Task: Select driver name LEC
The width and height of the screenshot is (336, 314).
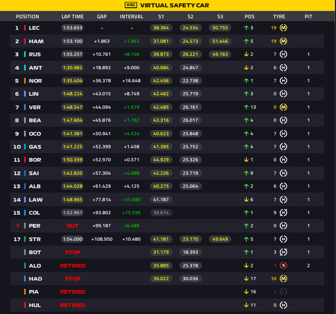Action: click(x=34, y=28)
